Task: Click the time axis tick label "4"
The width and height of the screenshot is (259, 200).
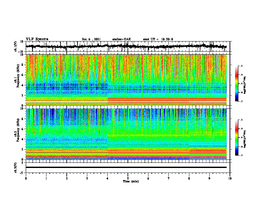Action: coord(108,178)
